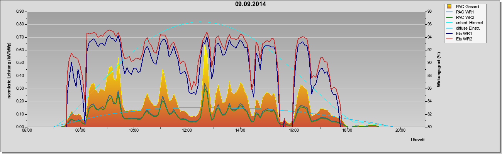Click the 06:00 time axis tick
The height and width of the screenshot is (154, 502).
click(27, 130)
